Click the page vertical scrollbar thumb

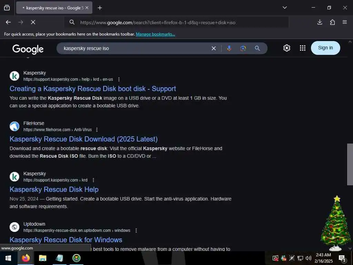click(350, 164)
